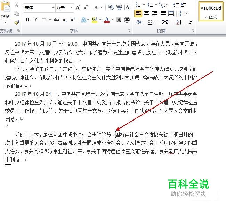
Task: Center align text
Action: tap(146, 14)
